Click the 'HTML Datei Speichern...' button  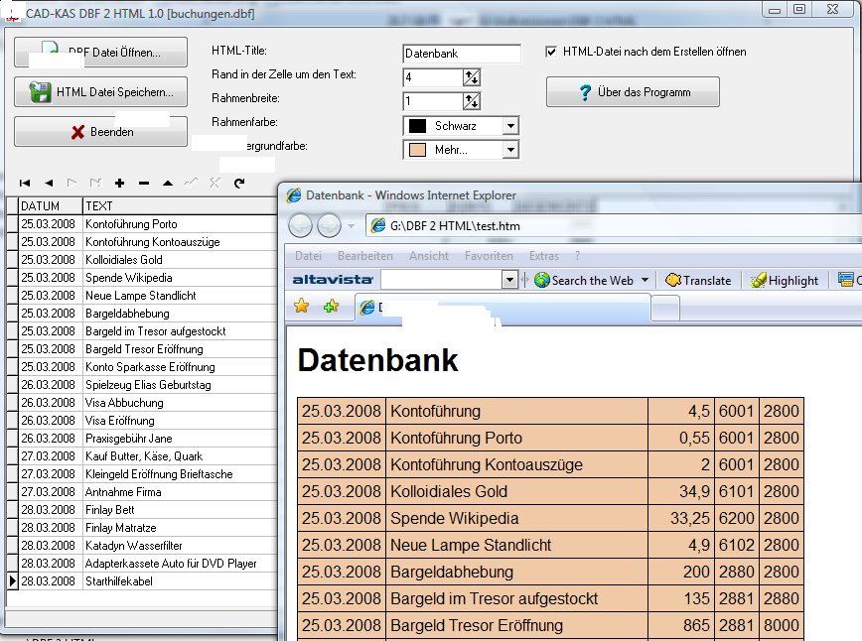[x=100, y=92]
